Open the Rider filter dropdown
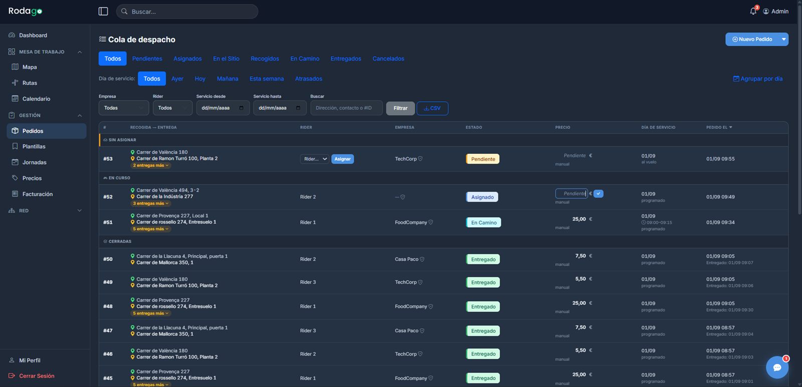 pos(172,108)
